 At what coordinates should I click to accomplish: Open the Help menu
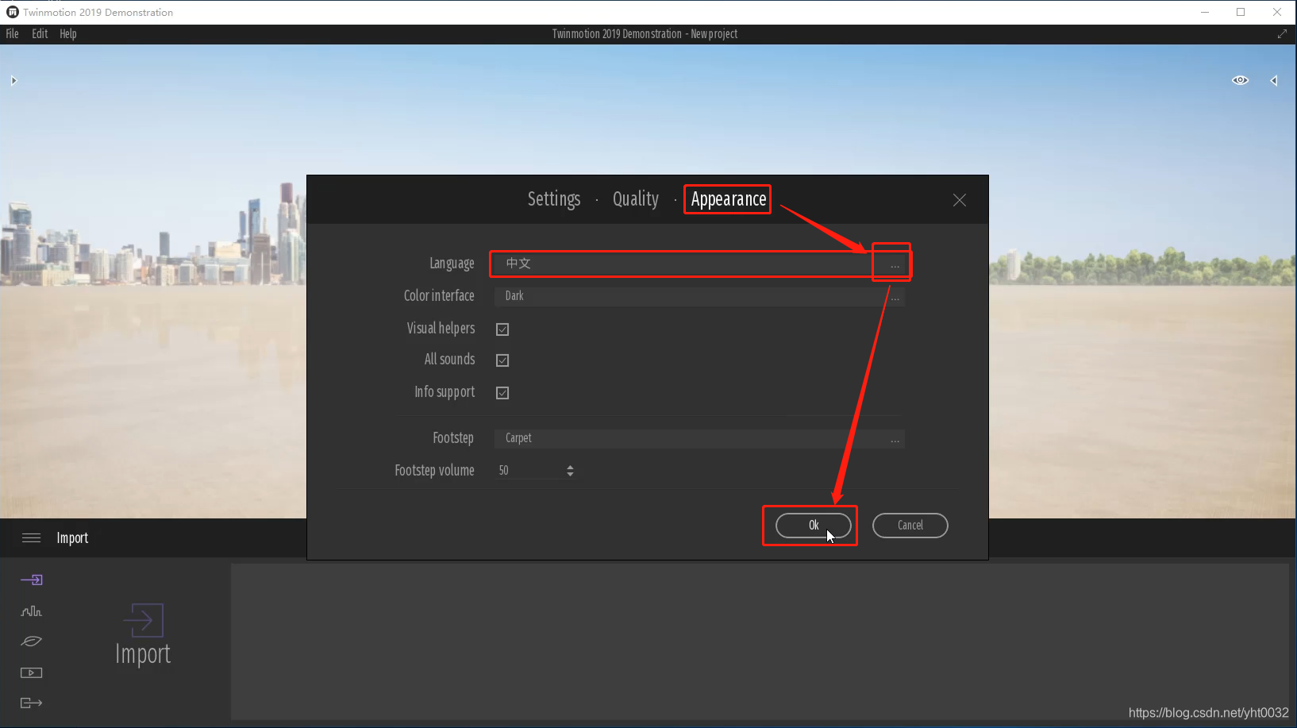(68, 34)
